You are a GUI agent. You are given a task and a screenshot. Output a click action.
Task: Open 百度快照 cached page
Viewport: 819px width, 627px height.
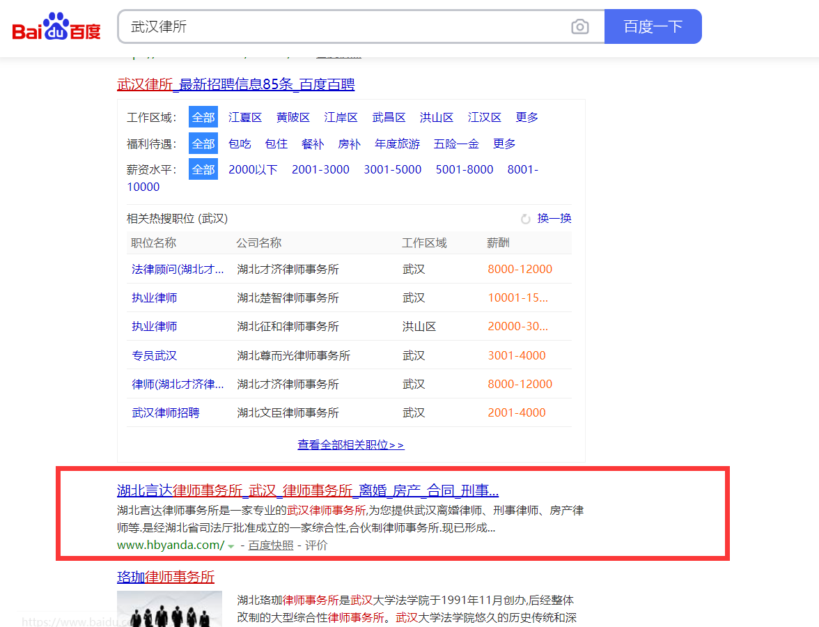click(270, 545)
